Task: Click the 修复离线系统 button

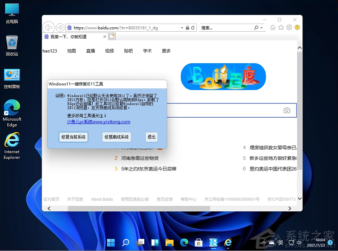Action: pyautogui.click(x=117, y=137)
